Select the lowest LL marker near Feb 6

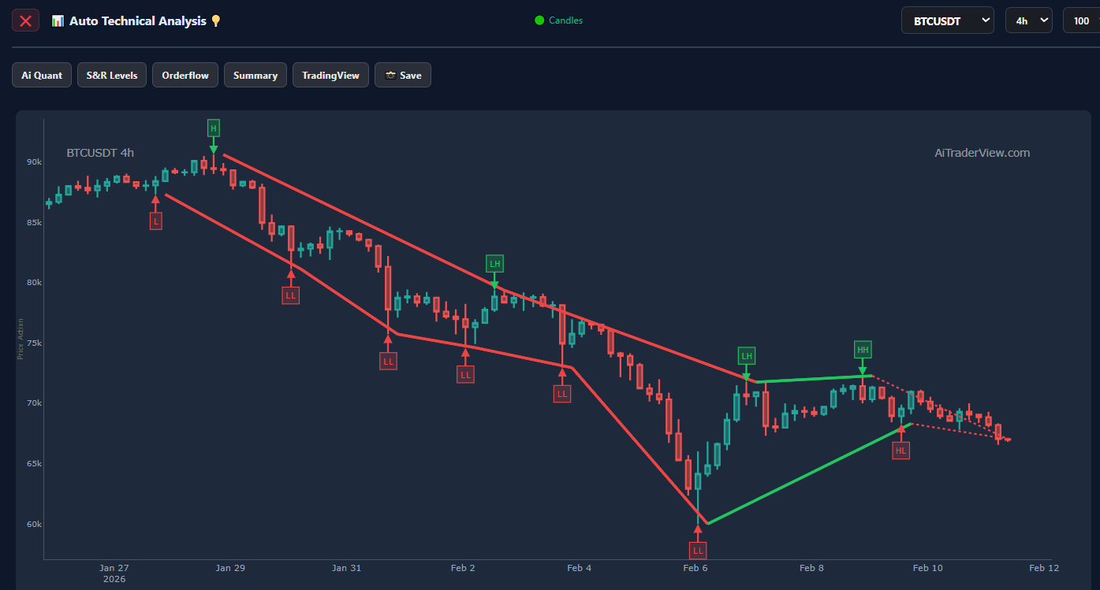(698, 550)
